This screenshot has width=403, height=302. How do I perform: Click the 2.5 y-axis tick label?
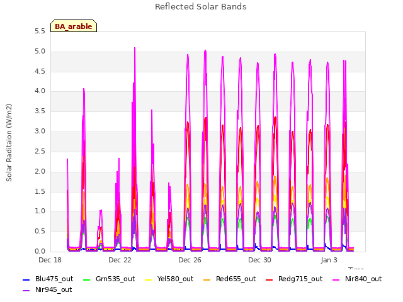pyautogui.click(x=40, y=151)
